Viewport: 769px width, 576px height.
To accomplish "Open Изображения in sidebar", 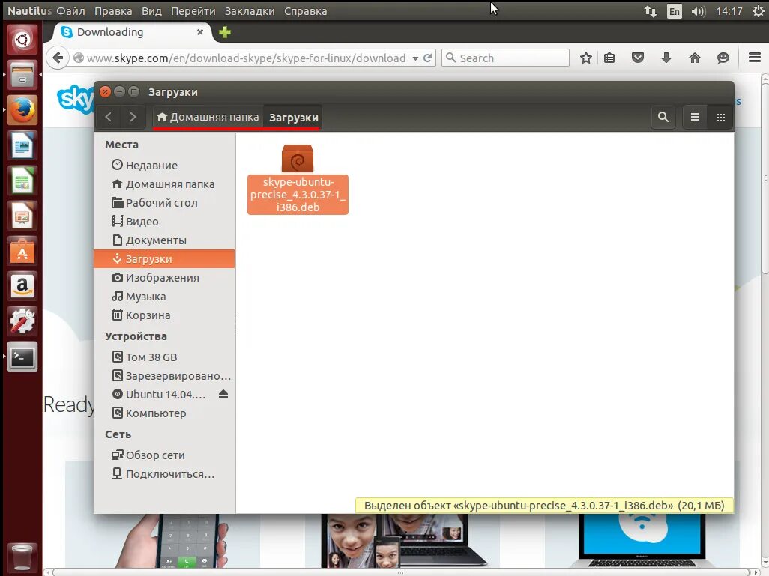I will coord(164,277).
